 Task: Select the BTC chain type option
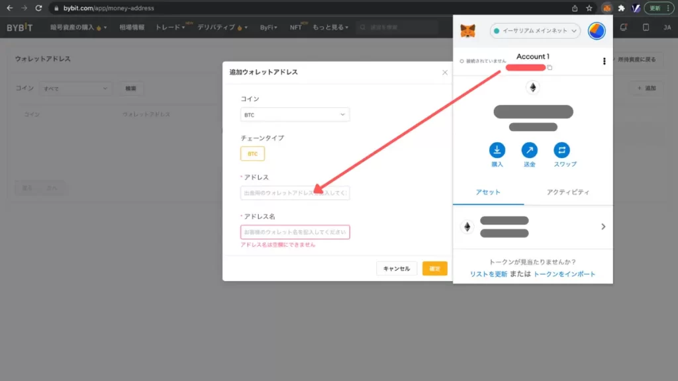tap(252, 153)
